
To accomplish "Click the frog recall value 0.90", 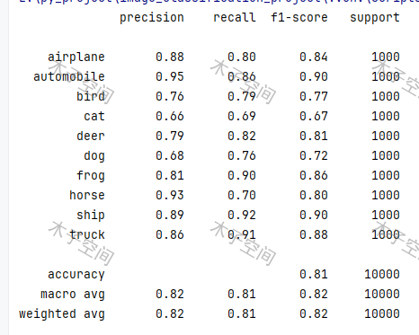I will point(242,175).
